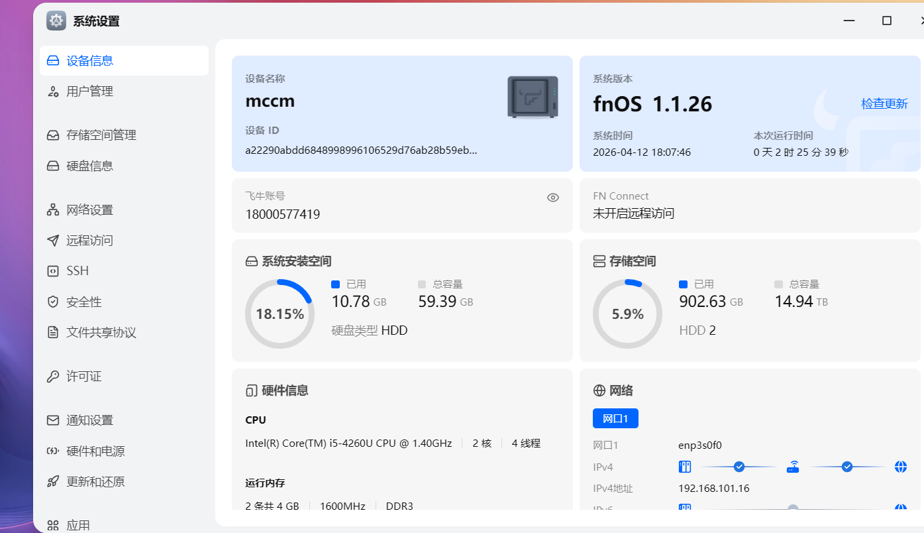Viewport: 924px width, 533px height.
Task: Click the 许可证 key icon in the sidebar
Action: point(53,377)
